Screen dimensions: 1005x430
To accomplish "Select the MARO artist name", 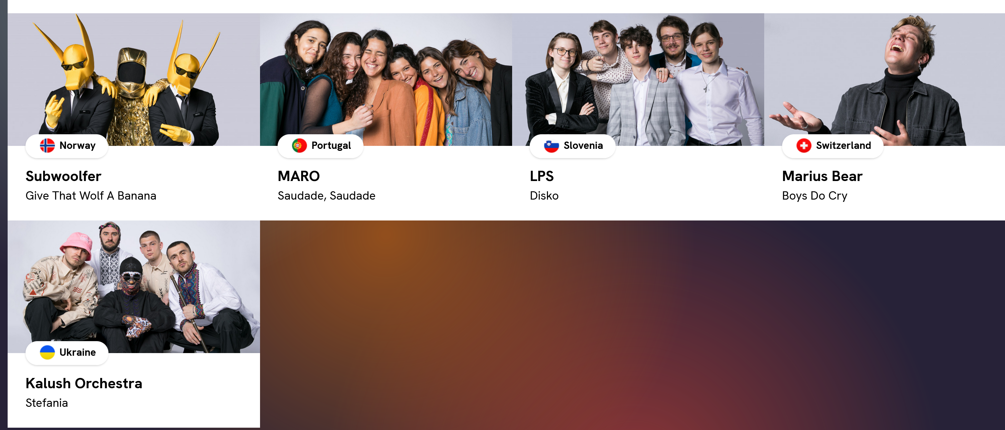I will [x=299, y=176].
